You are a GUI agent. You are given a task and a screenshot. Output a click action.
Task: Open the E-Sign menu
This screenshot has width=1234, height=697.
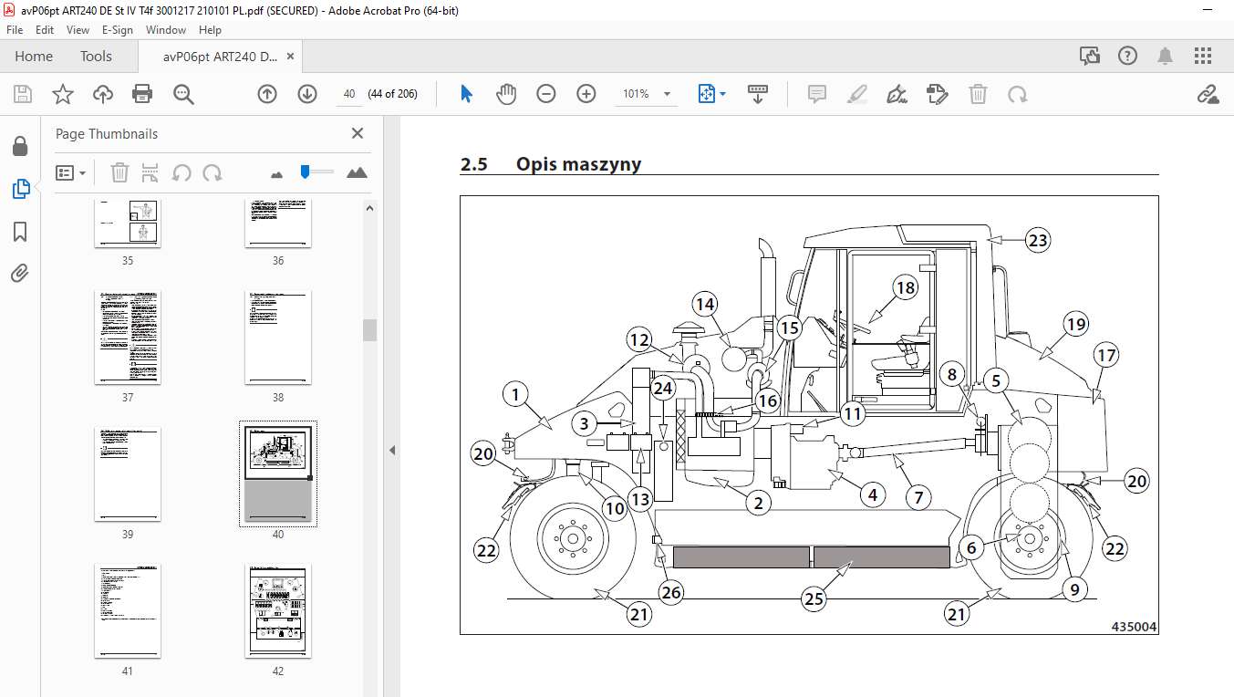point(118,30)
